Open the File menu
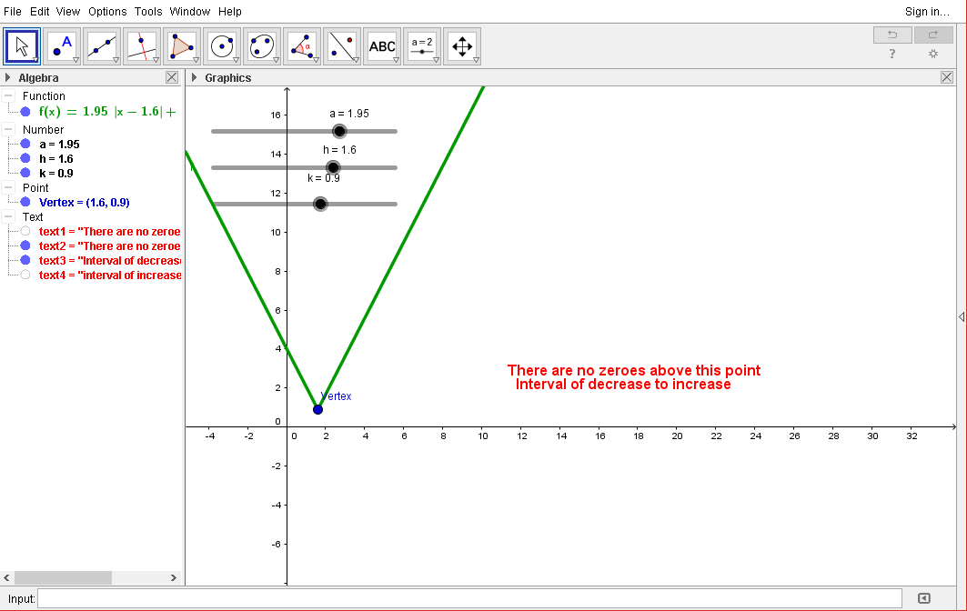The image size is (967, 611). pos(13,11)
